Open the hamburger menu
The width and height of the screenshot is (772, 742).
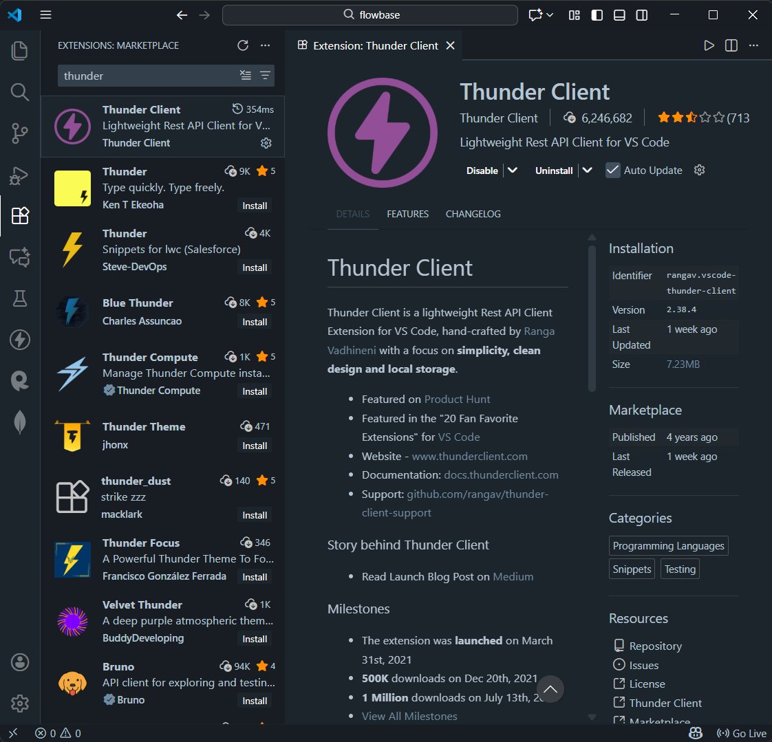click(45, 14)
